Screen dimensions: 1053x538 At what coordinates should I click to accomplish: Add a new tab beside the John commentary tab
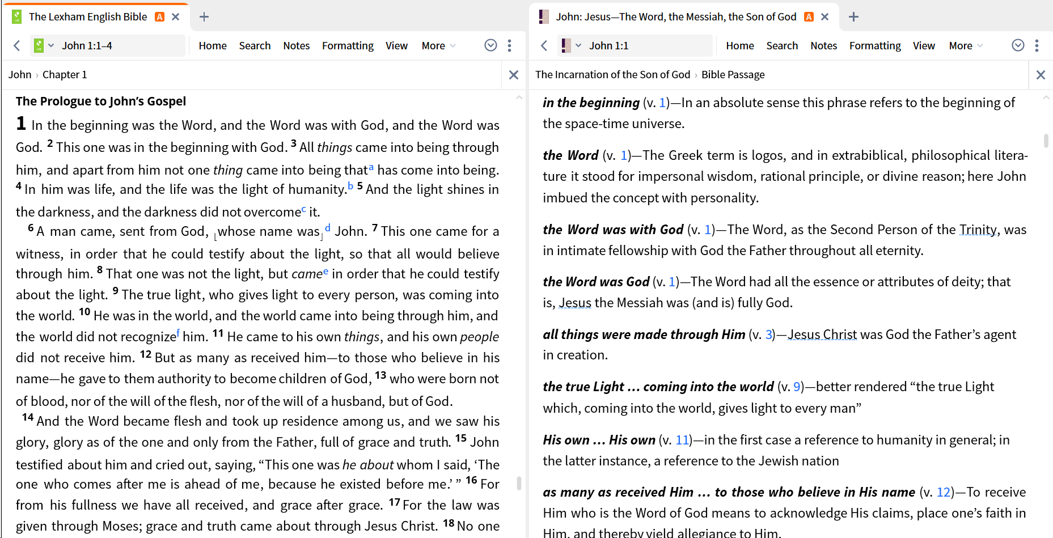853,17
